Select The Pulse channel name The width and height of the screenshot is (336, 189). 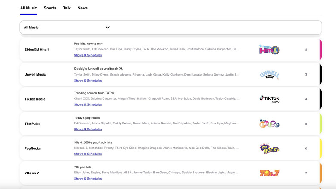click(x=32, y=124)
